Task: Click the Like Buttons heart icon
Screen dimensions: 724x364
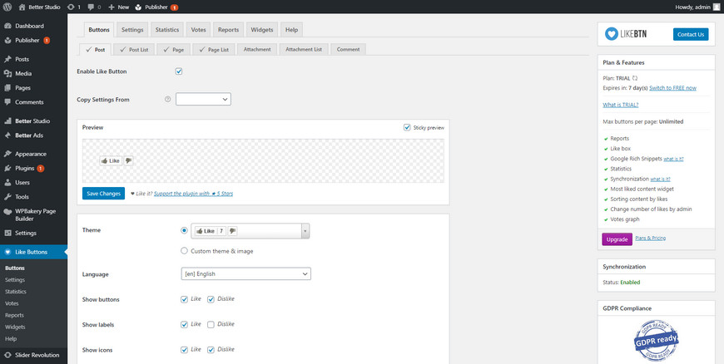Action: click(7, 252)
